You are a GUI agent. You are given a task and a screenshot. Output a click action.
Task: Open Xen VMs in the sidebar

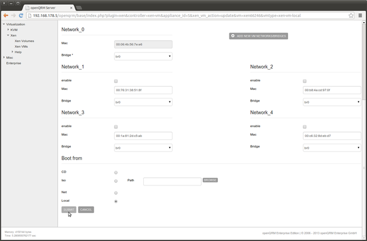click(21, 46)
